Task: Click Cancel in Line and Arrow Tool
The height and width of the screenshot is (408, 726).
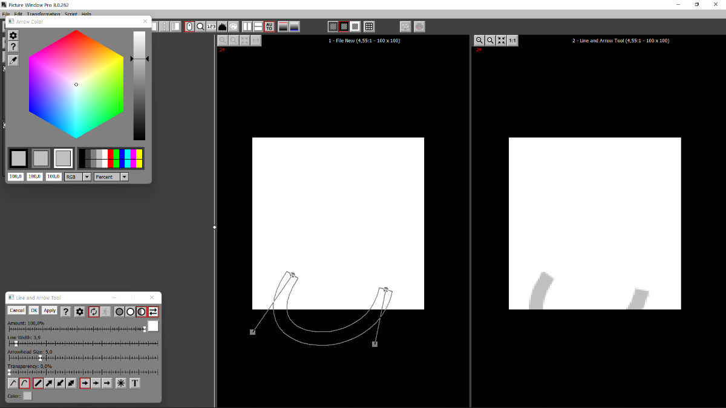Action: 17,311
